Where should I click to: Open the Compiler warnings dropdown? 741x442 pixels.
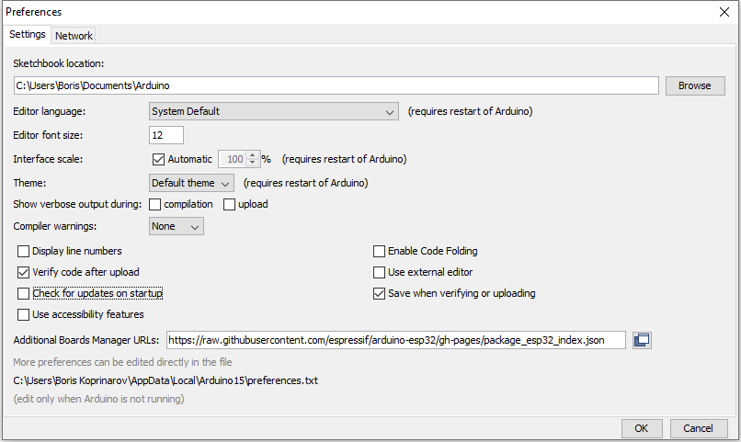click(x=177, y=226)
